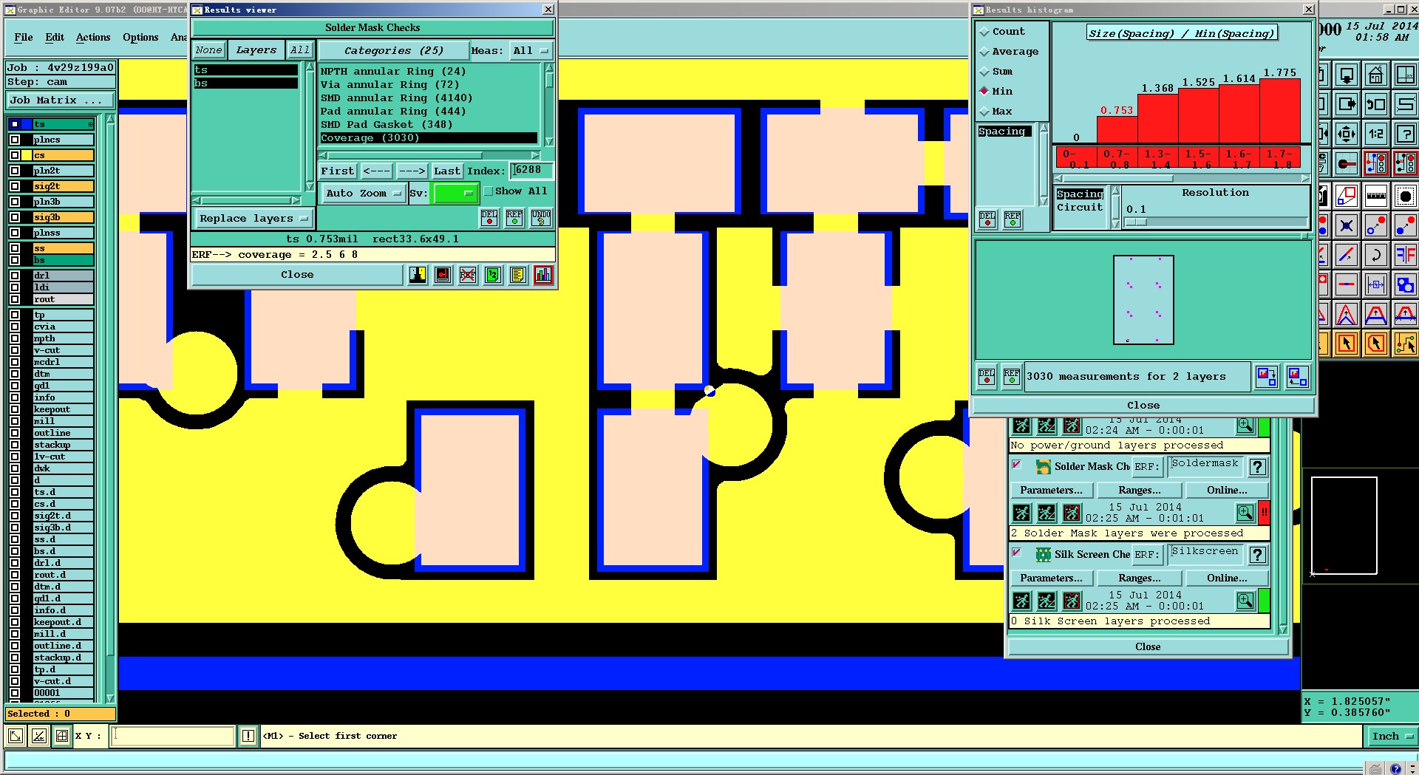Toggle the visibility box for layer drl
1419x775 pixels.
(15, 276)
